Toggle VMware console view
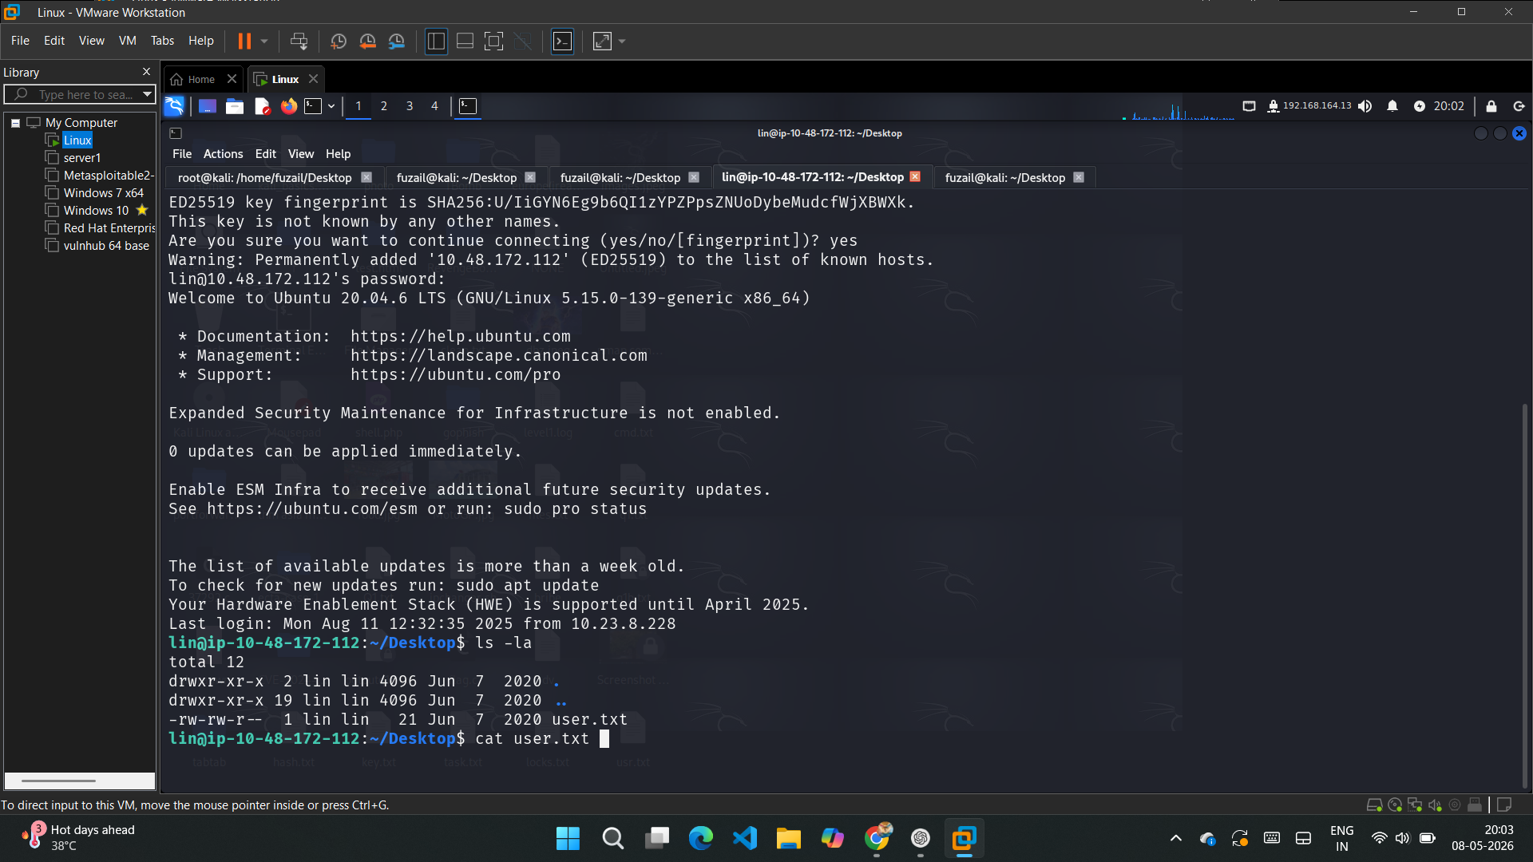Screen dimensions: 1533x862 (x=563, y=41)
